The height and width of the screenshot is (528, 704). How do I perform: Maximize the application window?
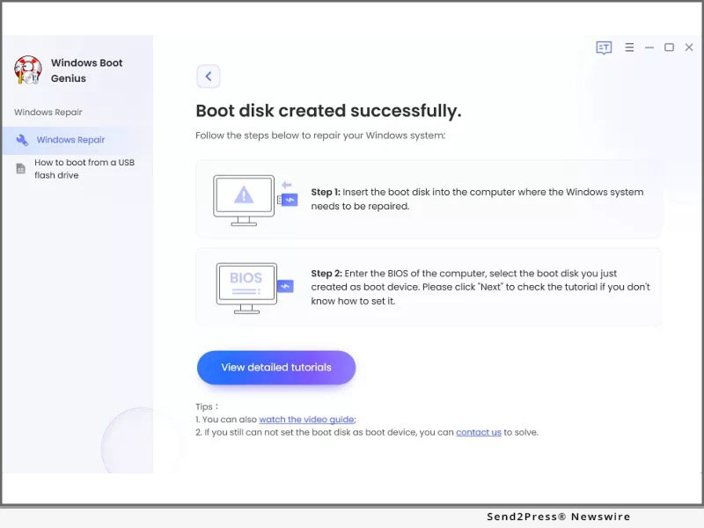[669, 48]
